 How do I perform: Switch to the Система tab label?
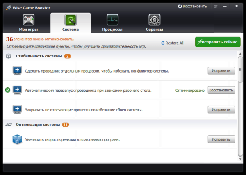pyautogui.click(x=71, y=30)
